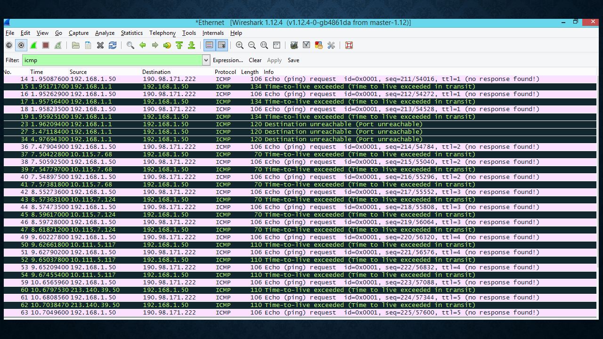Edit coloring rules icon
The image size is (603, 339).
pyautogui.click(x=318, y=45)
